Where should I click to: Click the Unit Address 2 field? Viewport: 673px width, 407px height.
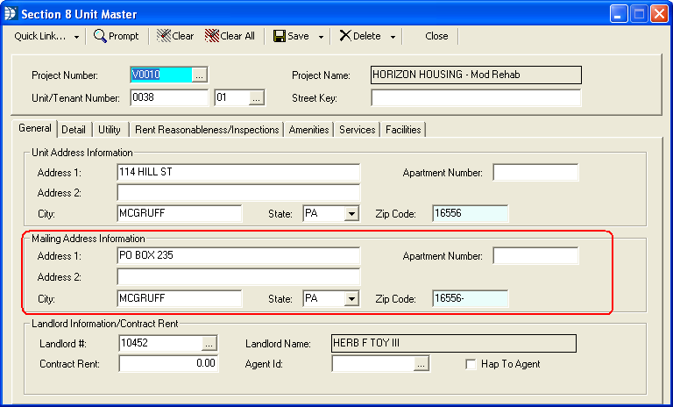tap(238, 193)
